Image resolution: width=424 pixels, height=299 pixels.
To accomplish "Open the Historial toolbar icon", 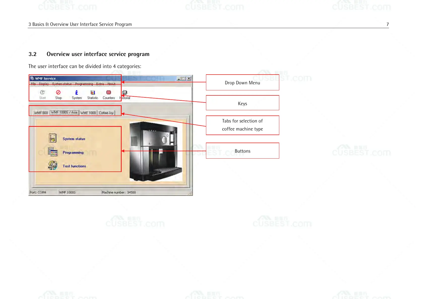I will tap(125, 92).
